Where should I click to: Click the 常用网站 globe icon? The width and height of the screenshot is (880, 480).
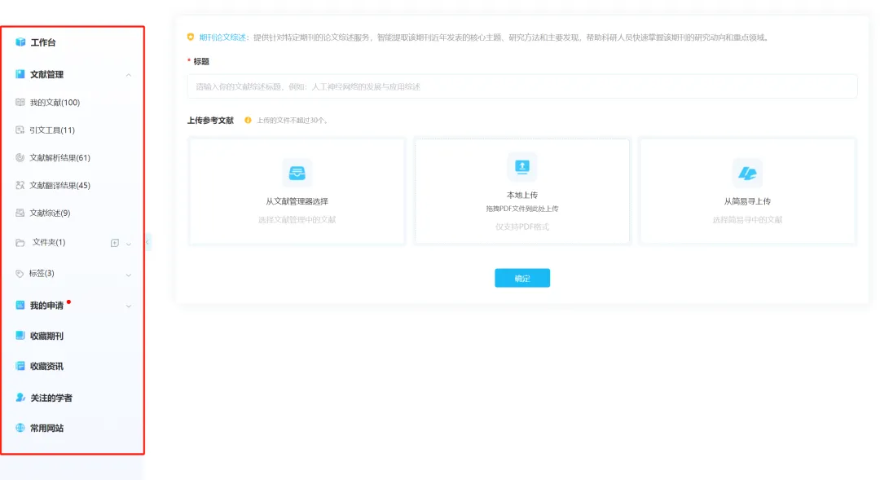(20, 428)
